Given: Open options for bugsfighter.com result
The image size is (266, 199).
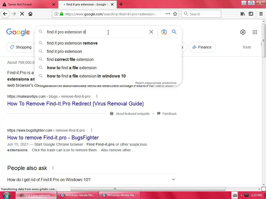Looking at the screenshot, I should click(91, 130).
